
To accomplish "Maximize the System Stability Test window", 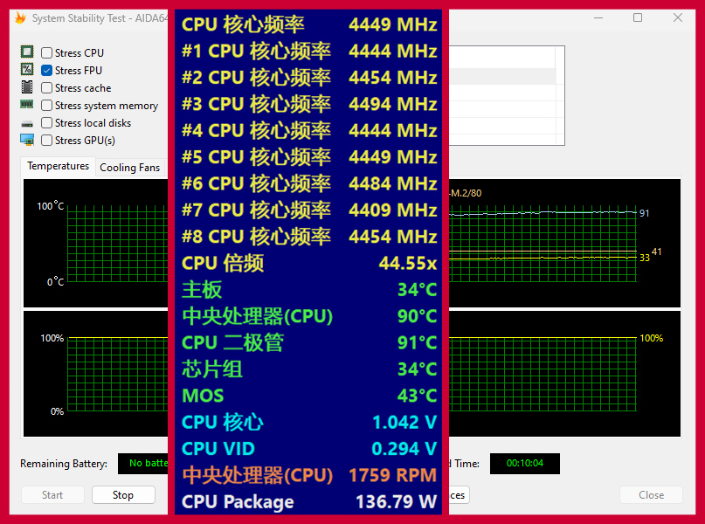I will pyautogui.click(x=638, y=18).
